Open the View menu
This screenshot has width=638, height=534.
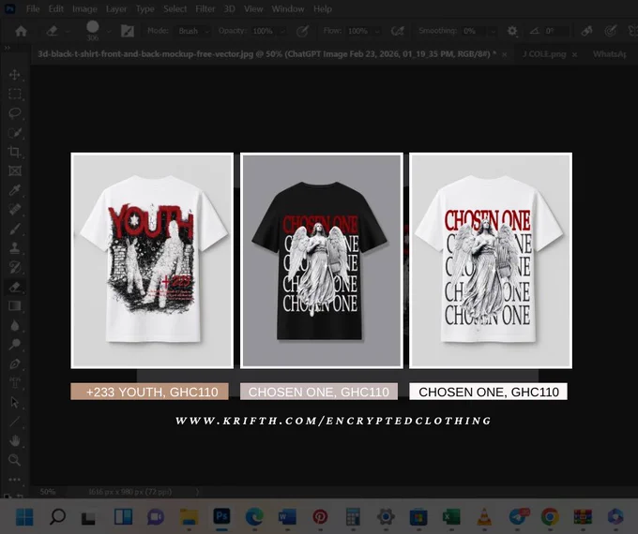pos(253,9)
